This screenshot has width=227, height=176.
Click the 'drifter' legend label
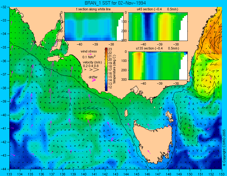(x=93, y=77)
